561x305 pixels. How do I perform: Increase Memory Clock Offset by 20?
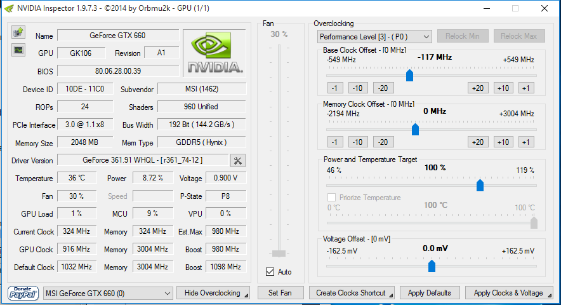478,142
